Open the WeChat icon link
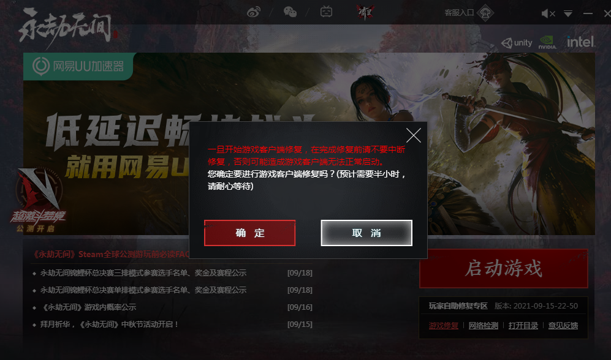The height and width of the screenshot is (360, 611). (290, 12)
